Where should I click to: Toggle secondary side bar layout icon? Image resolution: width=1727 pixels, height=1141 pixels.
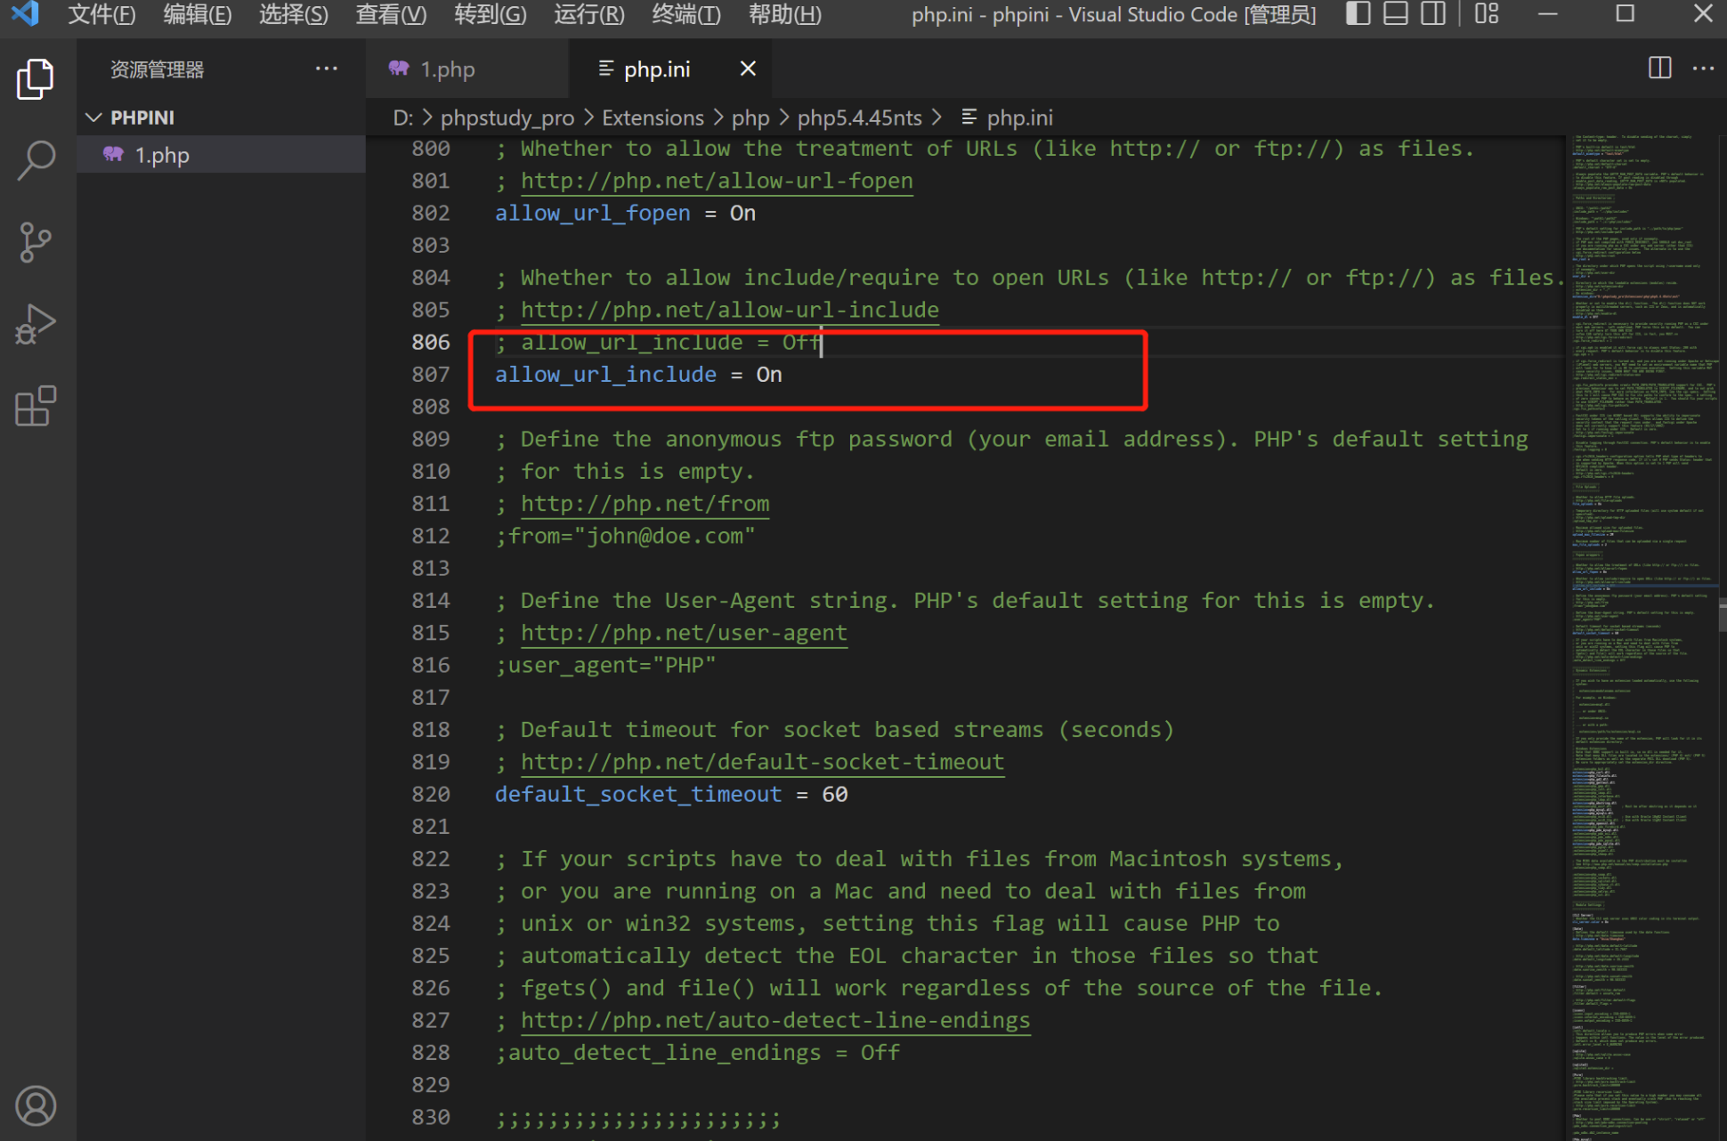click(x=1433, y=14)
